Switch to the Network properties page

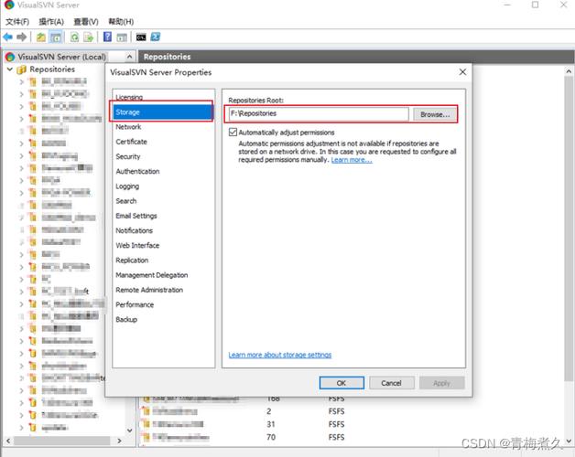128,127
